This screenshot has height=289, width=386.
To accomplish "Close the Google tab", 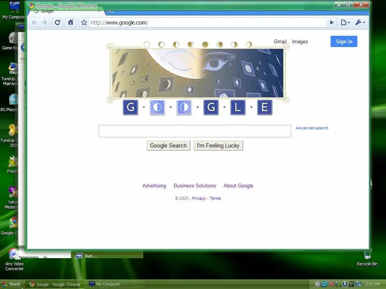I will pyautogui.click(x=99, y=11).
